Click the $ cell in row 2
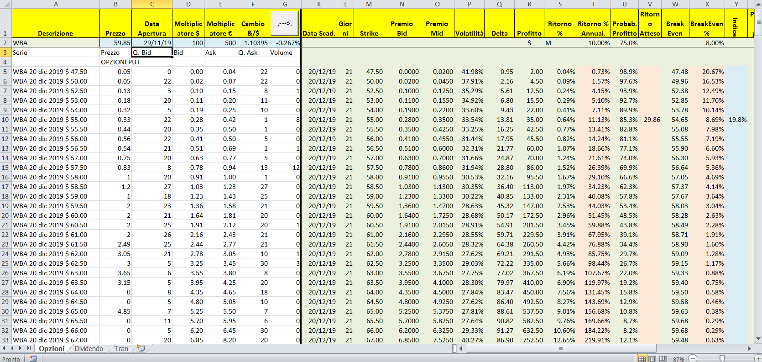The height and width of the screenshot is (362, 762). tap(529, 43)
